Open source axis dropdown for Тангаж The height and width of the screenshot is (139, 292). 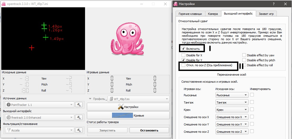(x=232, y=102)
